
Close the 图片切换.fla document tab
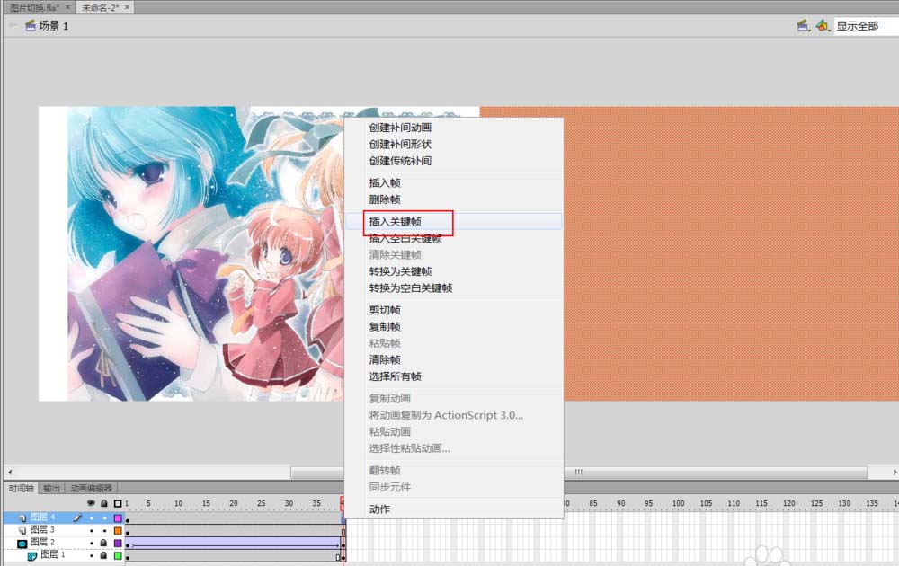pyautogui.click(x=67, y=7)
